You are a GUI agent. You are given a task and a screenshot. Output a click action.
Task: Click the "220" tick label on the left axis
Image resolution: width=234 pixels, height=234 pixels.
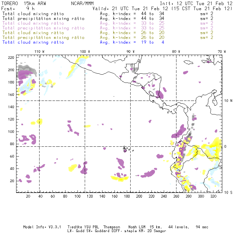pos(11,58)
